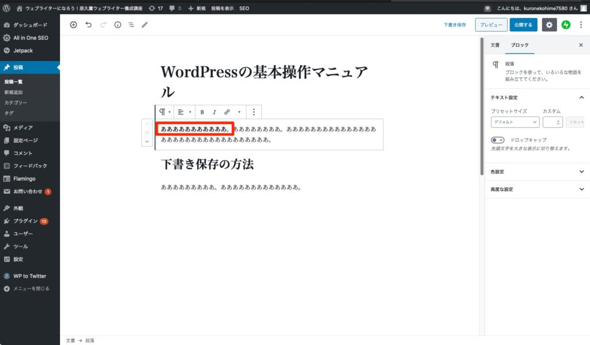The width and height of the screenshot is (590, 345).
Task: Open more rich text controls dropdown
Action: [239, 112]
